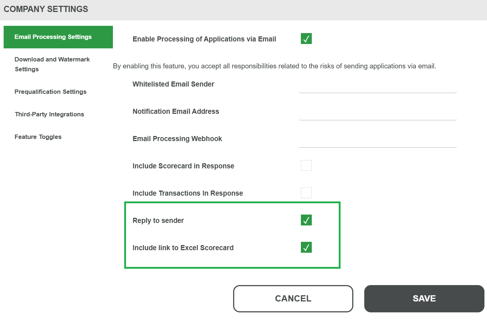
Task: Click the Whitelisted Email Sender input field
Action: (x=377, y=87)
